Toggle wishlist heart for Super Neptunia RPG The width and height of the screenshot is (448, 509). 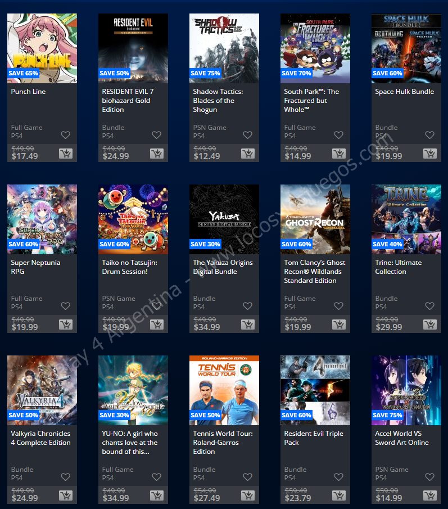(66, 306)
